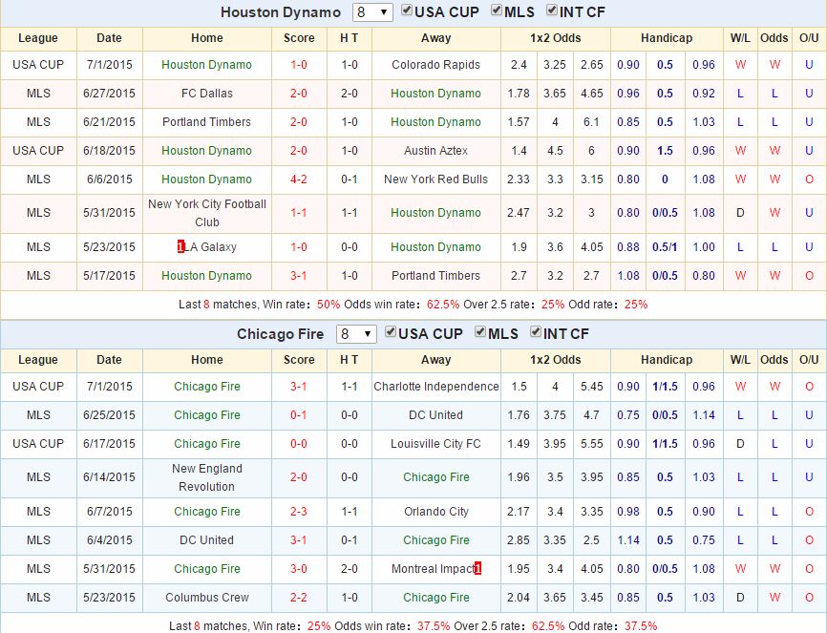Click Chicago Fire section title
827x633 pixels.
point(280,334)
